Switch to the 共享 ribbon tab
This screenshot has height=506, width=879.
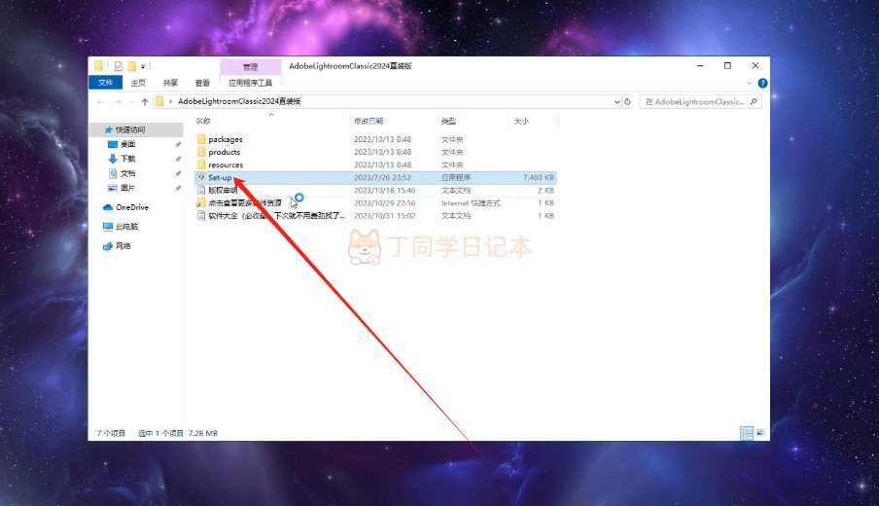click(x=170, y=83)
